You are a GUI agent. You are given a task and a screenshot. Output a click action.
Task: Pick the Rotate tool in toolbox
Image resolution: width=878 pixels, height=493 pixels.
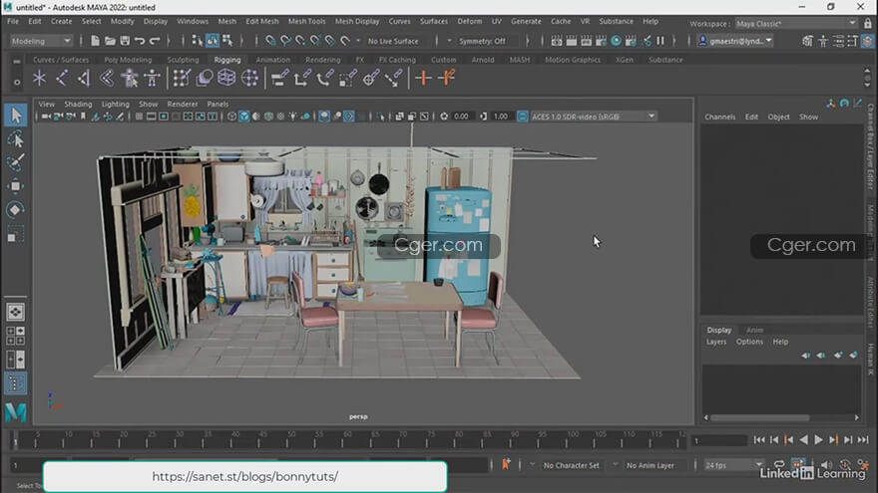(x=16, y=209)
